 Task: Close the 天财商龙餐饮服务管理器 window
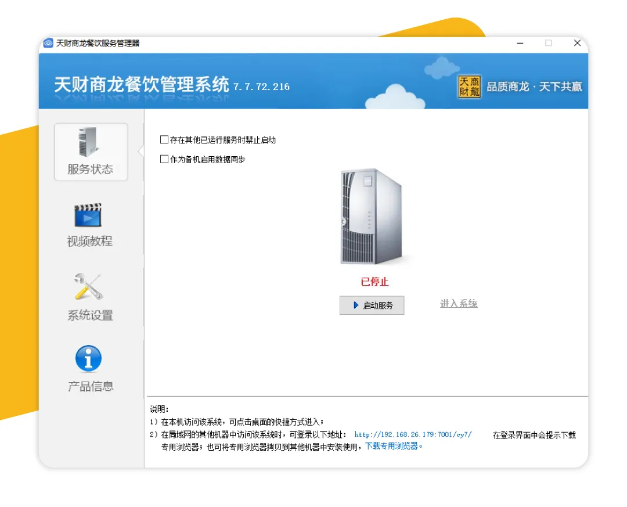tap(577, 43)
